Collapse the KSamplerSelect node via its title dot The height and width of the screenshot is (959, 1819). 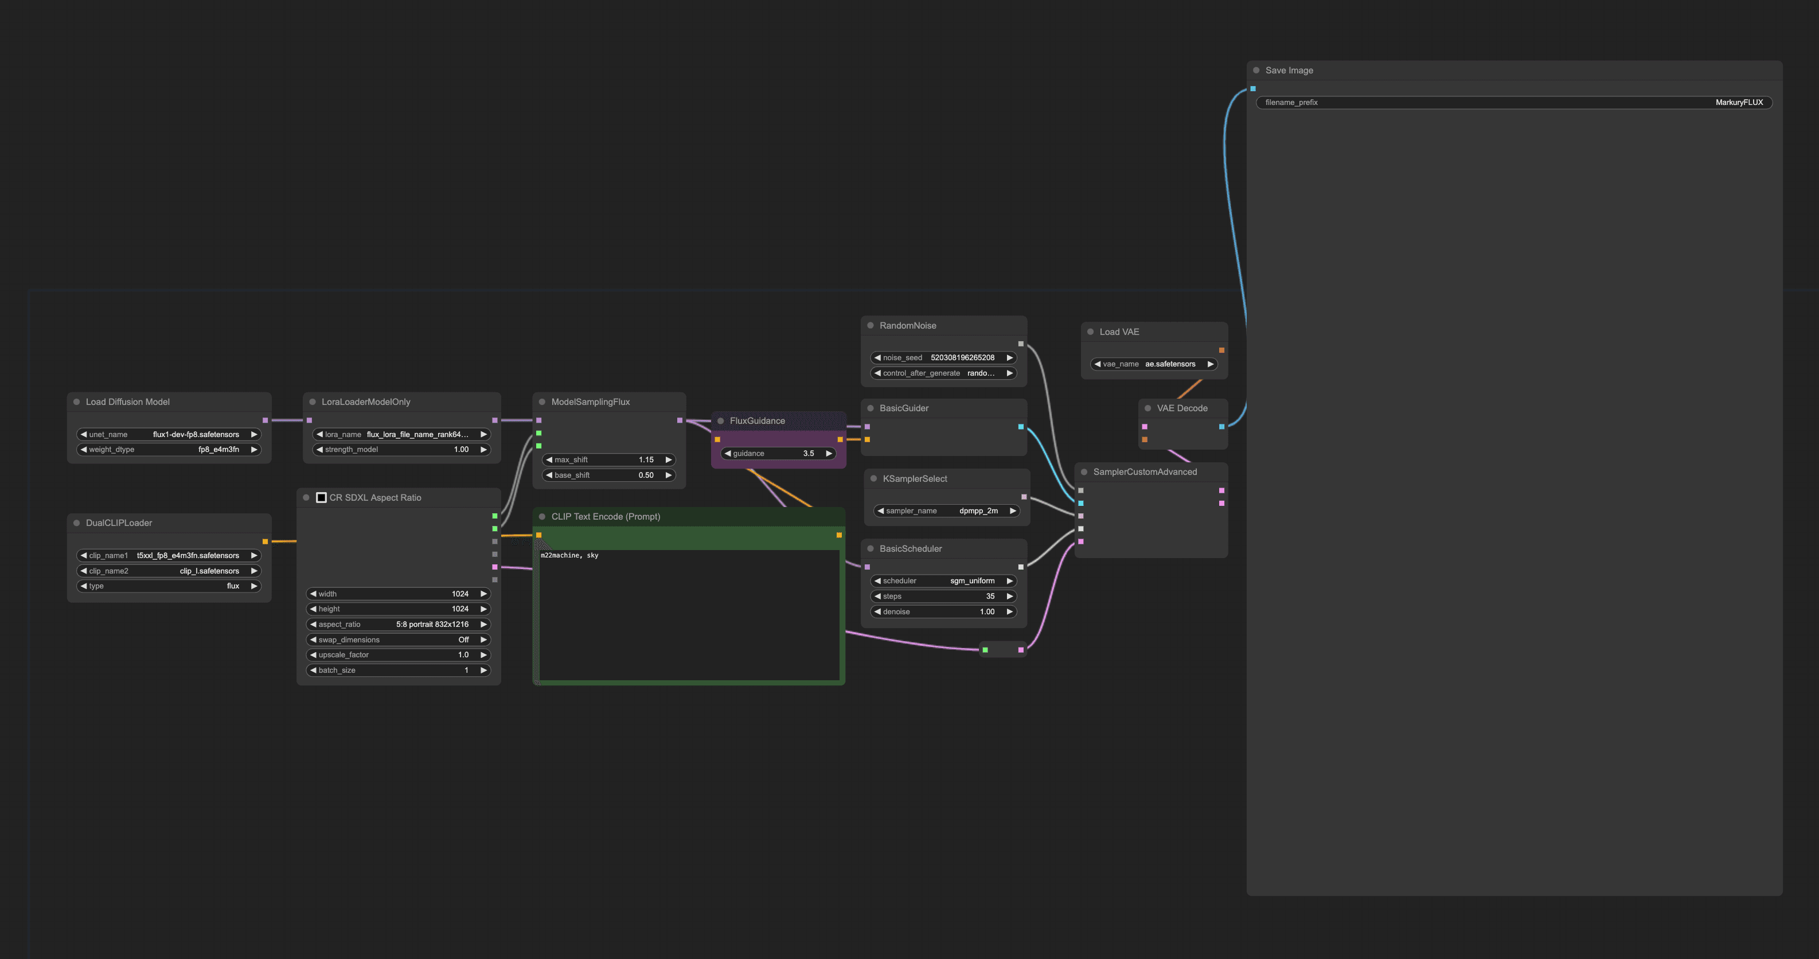tap(873, 479)
